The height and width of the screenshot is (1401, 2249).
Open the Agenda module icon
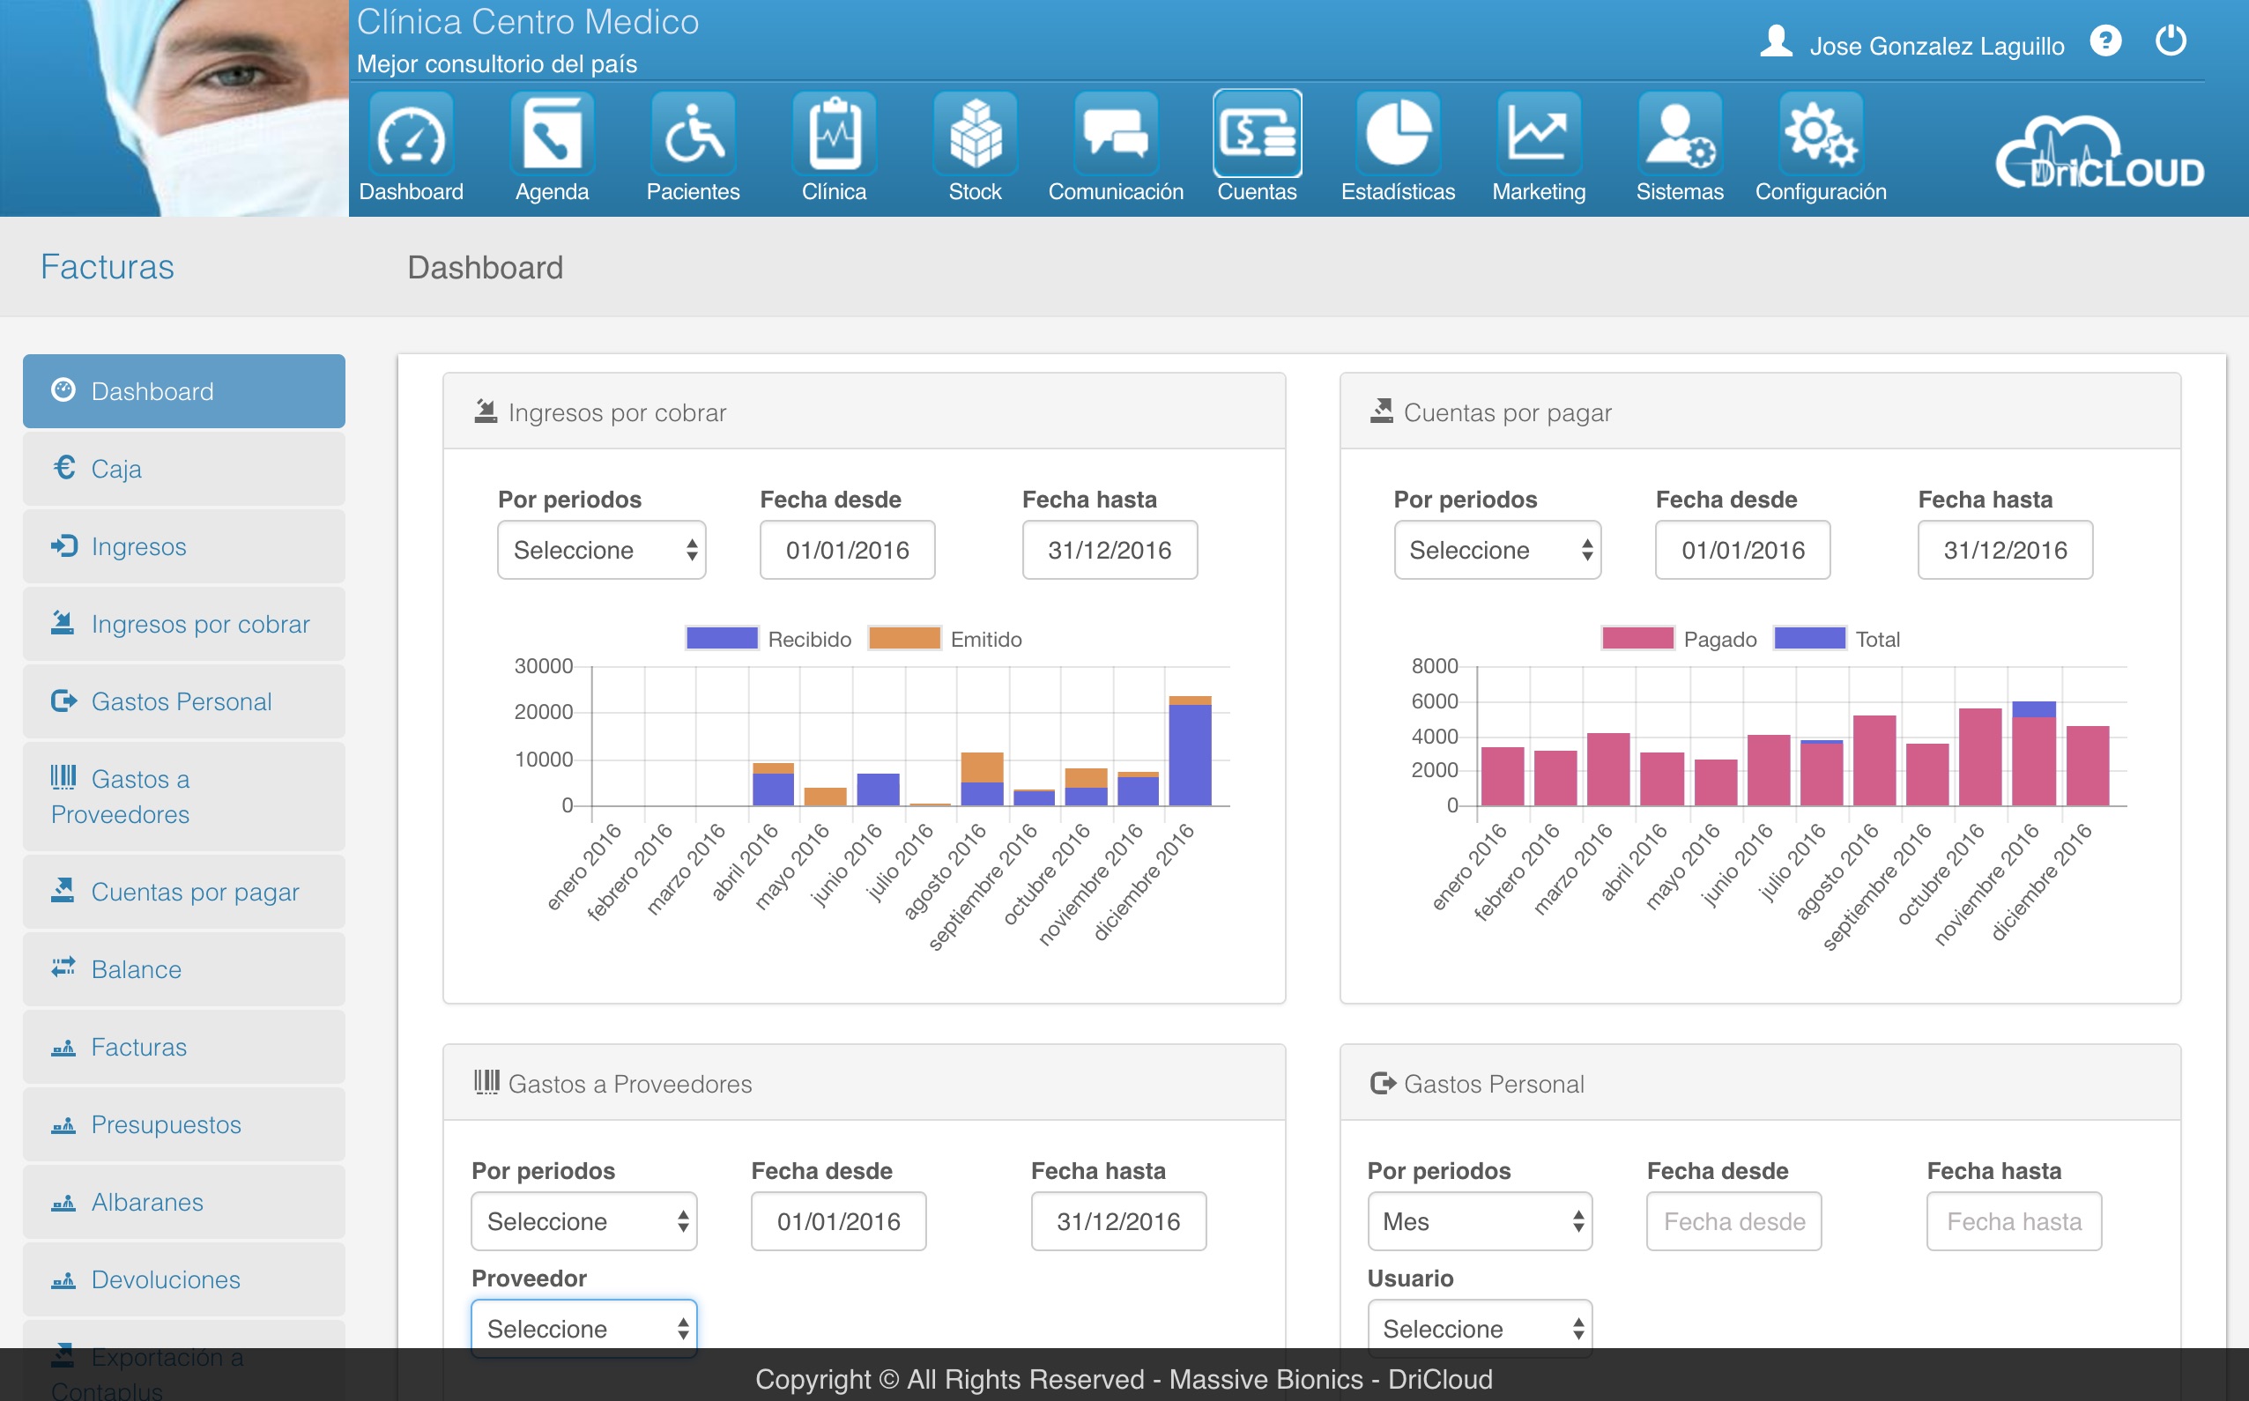pos(552,136)
